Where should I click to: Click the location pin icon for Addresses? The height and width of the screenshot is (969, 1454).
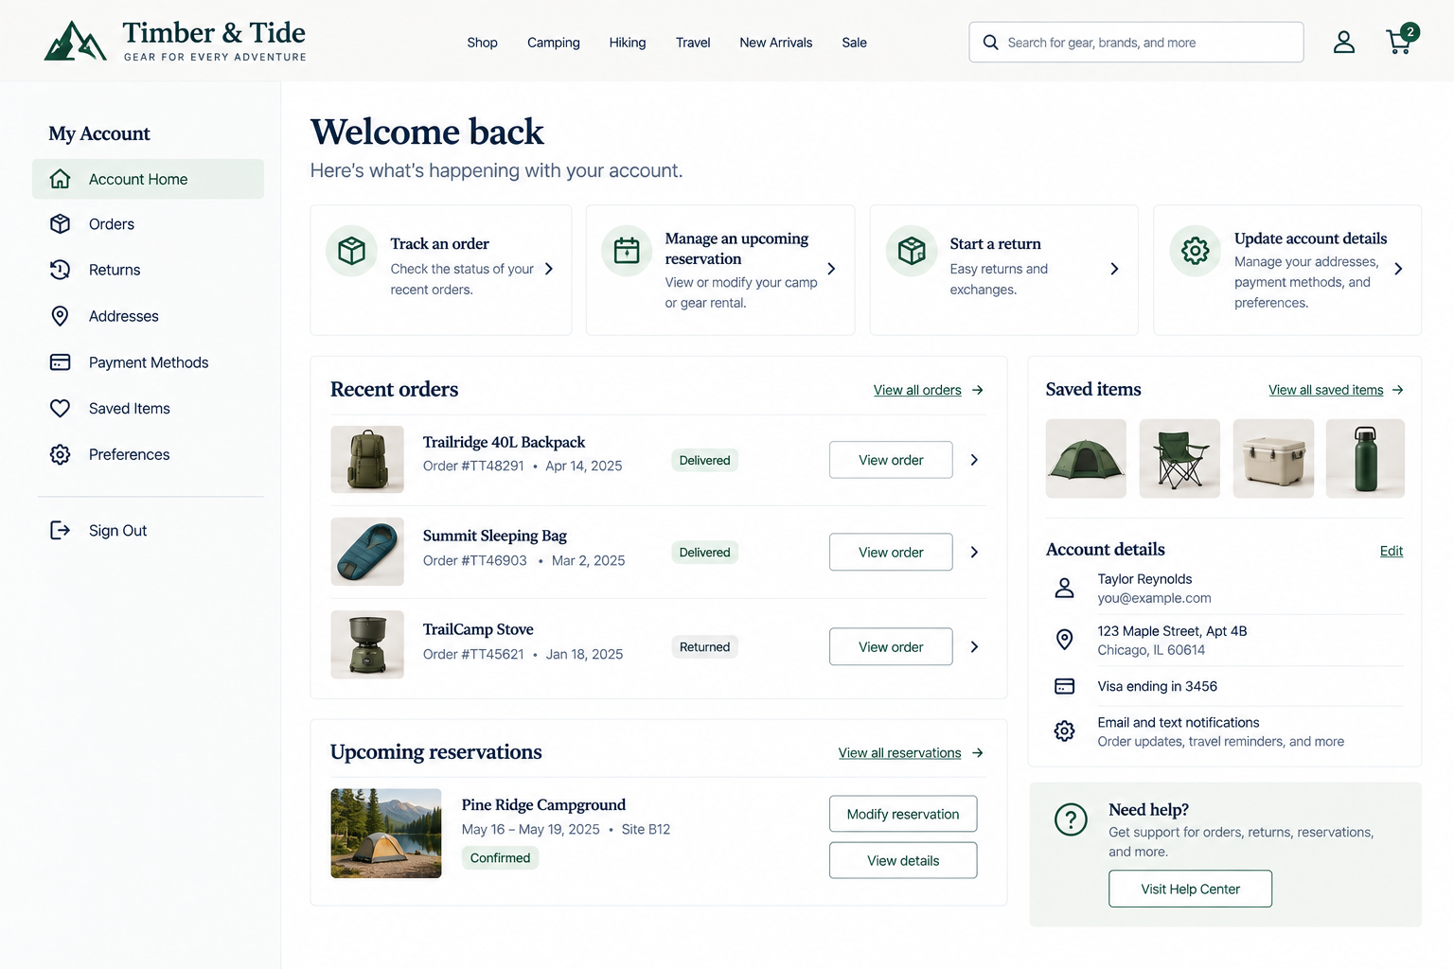click(x=60, y=316)
